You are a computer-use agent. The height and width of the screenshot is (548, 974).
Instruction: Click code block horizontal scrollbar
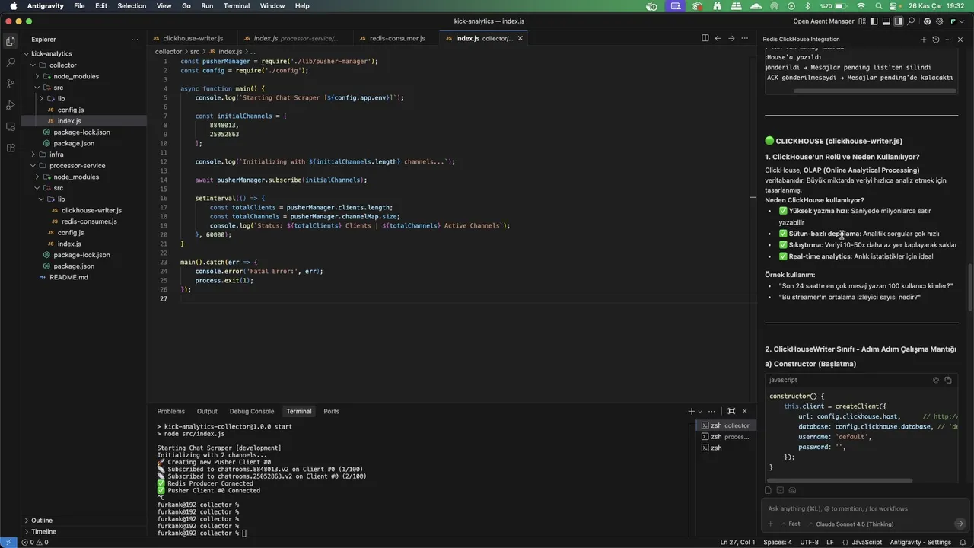tap(839, 480)
